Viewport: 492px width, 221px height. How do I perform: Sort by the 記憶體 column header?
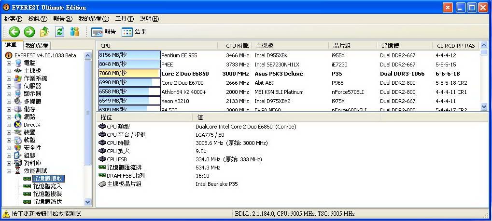[x=405, y=46]
